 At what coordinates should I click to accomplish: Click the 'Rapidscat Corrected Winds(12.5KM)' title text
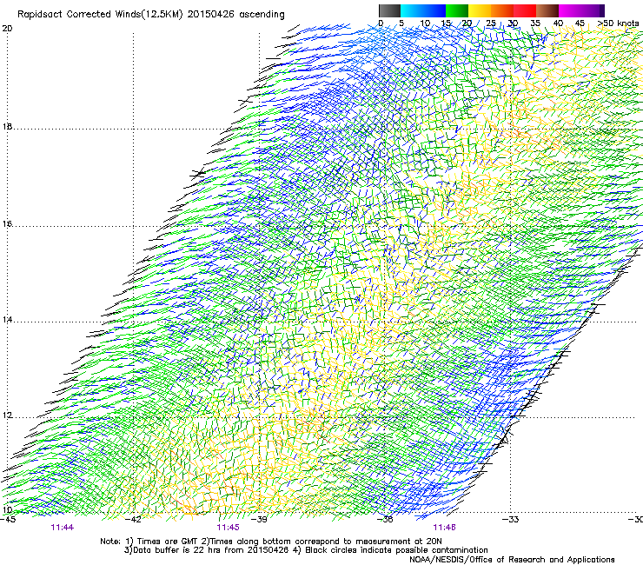tap(101, 15)
